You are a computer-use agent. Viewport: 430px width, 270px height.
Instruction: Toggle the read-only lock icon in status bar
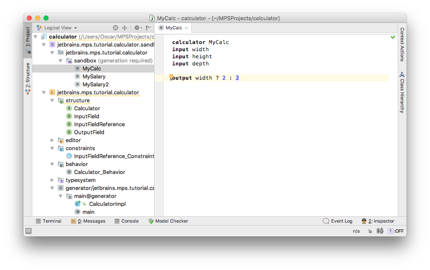(370, 231)
